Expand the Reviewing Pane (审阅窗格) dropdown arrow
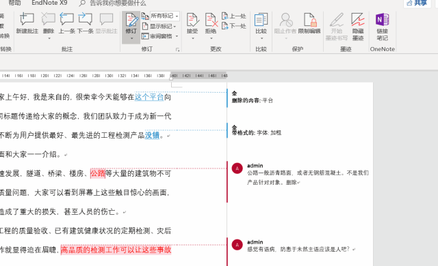The width and height of the screenshot is (438, 266). point(177,36)
